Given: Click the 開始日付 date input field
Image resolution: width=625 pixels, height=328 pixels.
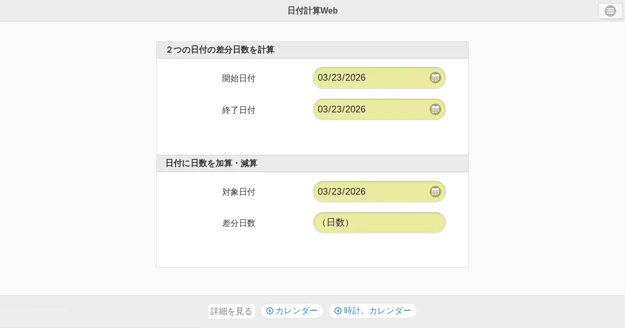Looking at the screenshot, I should (370, 78).
